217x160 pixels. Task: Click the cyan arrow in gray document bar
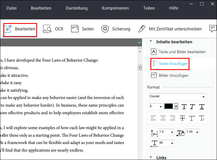(139, 43)
